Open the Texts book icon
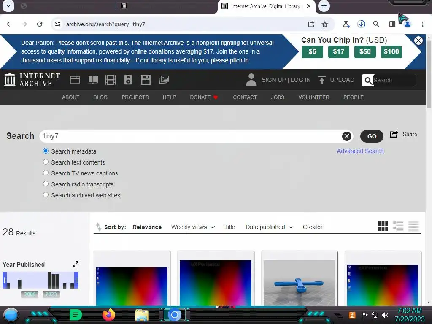The image size is (432, 324). pos(92,80)
